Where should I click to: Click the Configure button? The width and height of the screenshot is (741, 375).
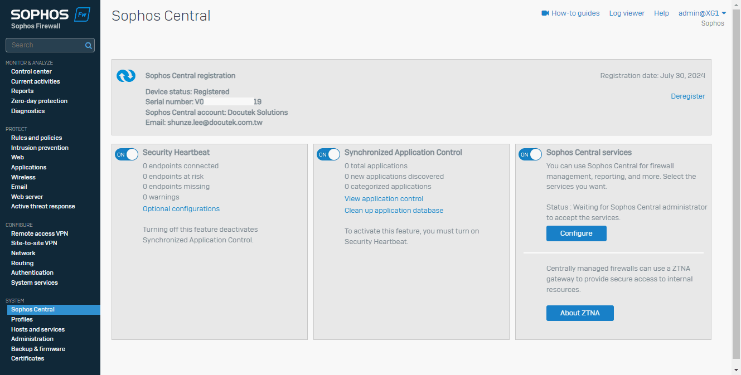[577, 233]
